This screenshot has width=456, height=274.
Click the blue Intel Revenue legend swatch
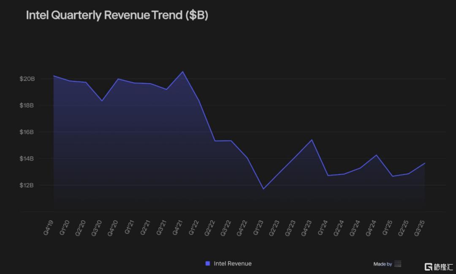[x=208, y=263]
